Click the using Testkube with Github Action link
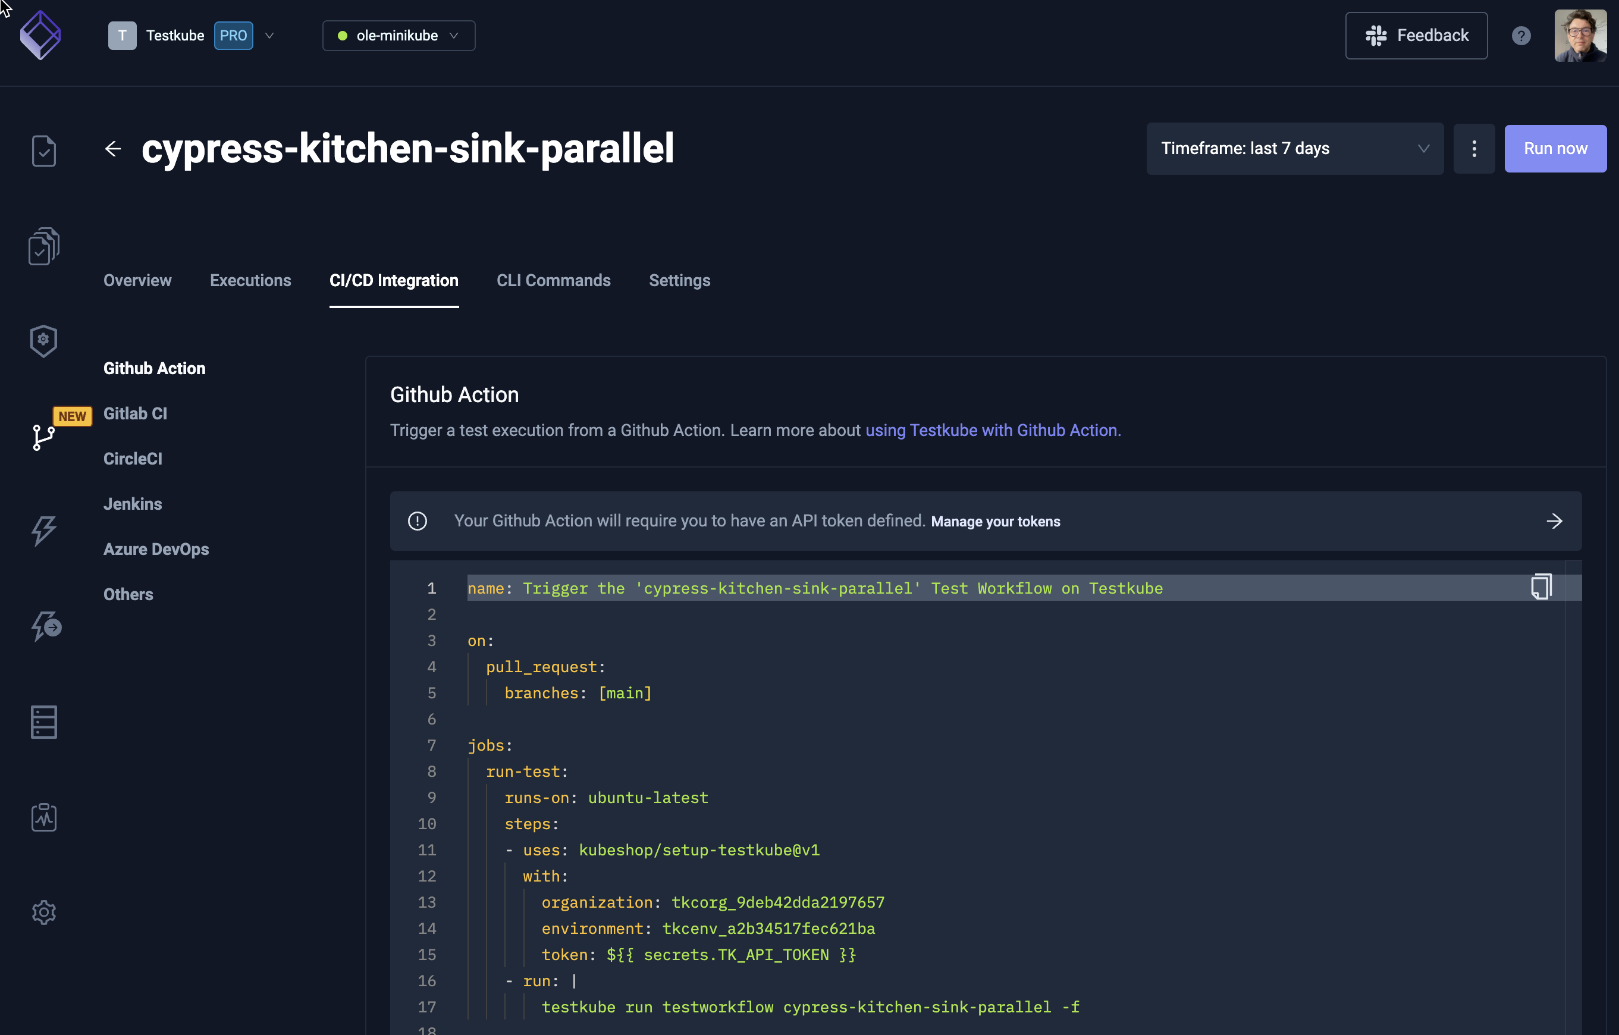1619x1035 pixels. [x=992, y=429]
